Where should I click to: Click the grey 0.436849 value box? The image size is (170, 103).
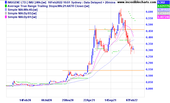pos(163,13)
